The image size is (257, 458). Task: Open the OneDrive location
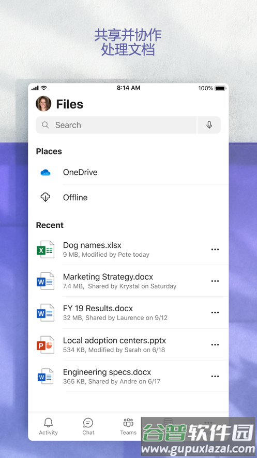(x=128, y=172)
